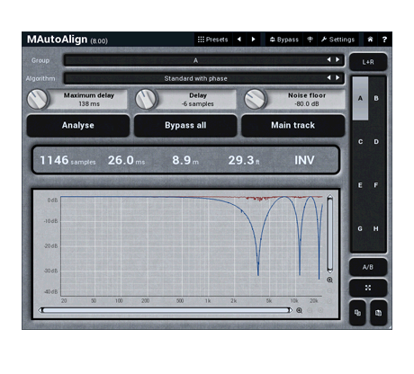Set this instance as Main track
This screenshot has height=374, width=414.
[x=292, y=125]
